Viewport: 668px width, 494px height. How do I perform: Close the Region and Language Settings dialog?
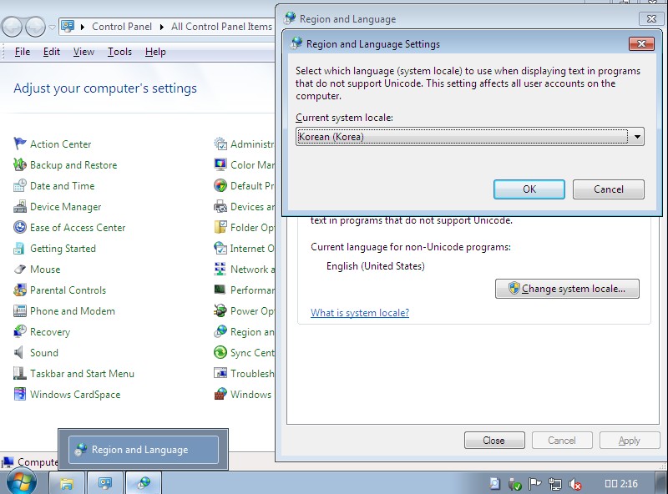(x=641, y=43)
